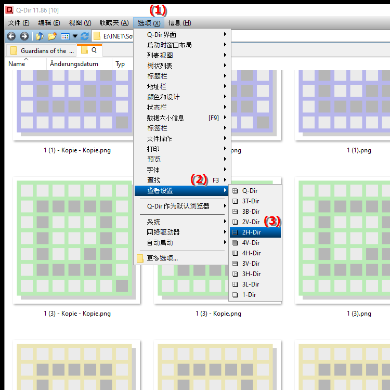Screen dimensions: 390x390
Task: Open the 网络驱动器 submenu
Action: (182, 232)
